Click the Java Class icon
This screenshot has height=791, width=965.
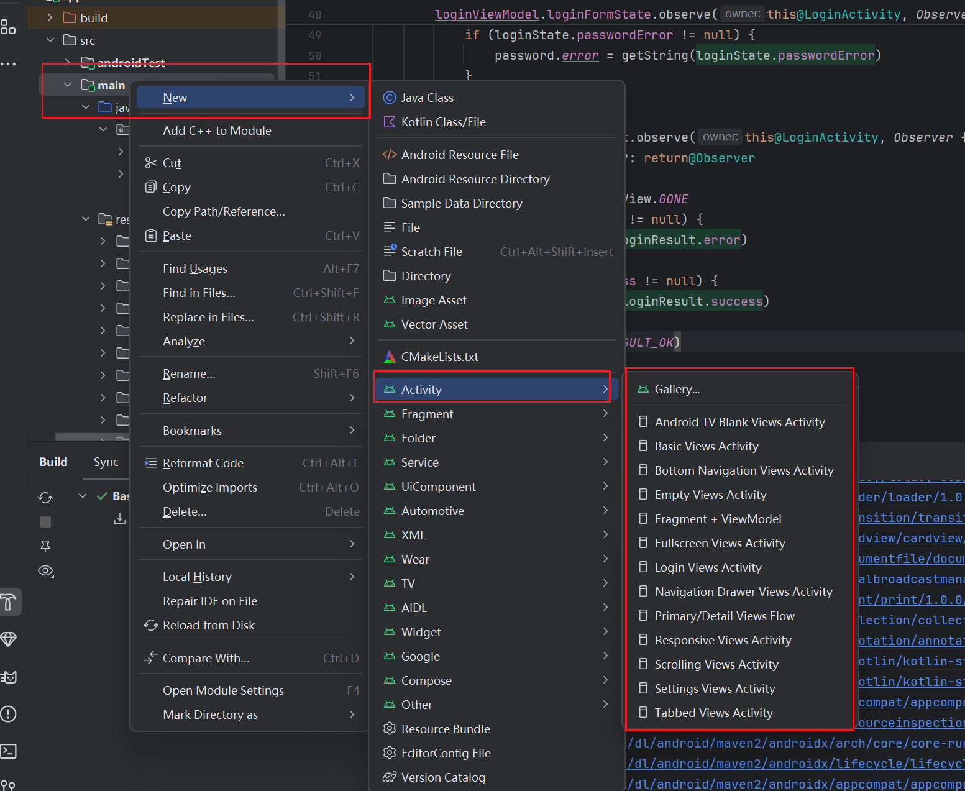(x=390, y=98)
